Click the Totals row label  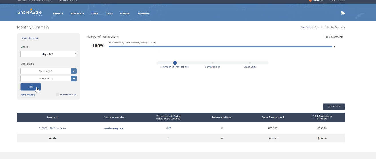pos(53,138)
